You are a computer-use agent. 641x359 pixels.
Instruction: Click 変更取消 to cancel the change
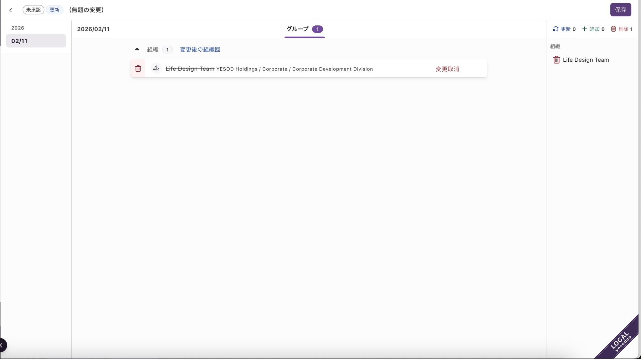[447, 69]
